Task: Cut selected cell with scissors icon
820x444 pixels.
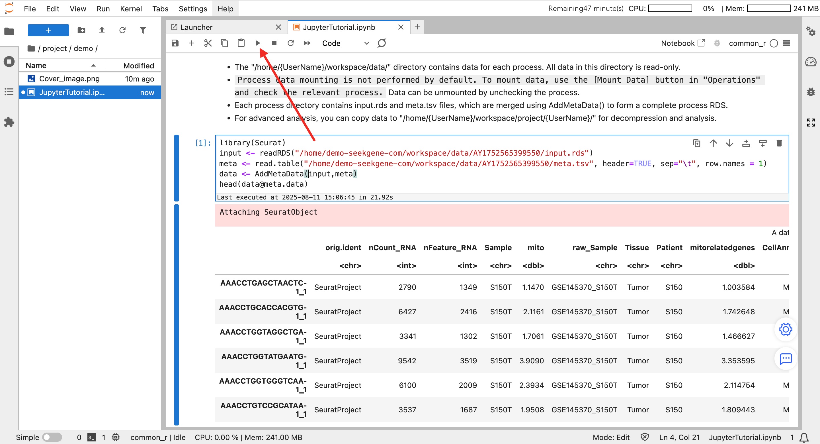Action: pos(208,43)
